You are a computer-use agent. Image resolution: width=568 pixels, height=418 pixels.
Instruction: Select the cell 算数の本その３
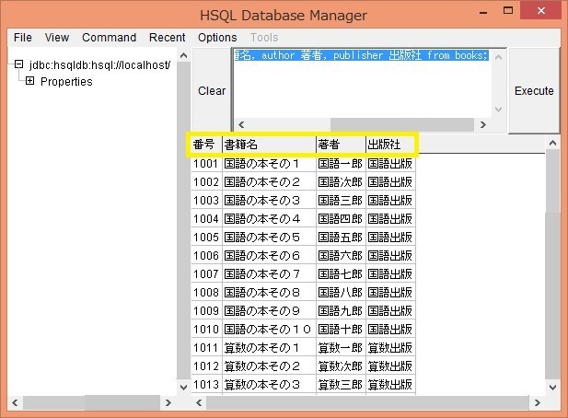pos(269,384)
